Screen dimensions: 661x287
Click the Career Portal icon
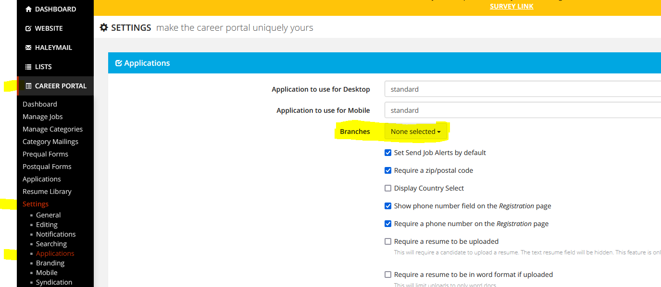28,86
